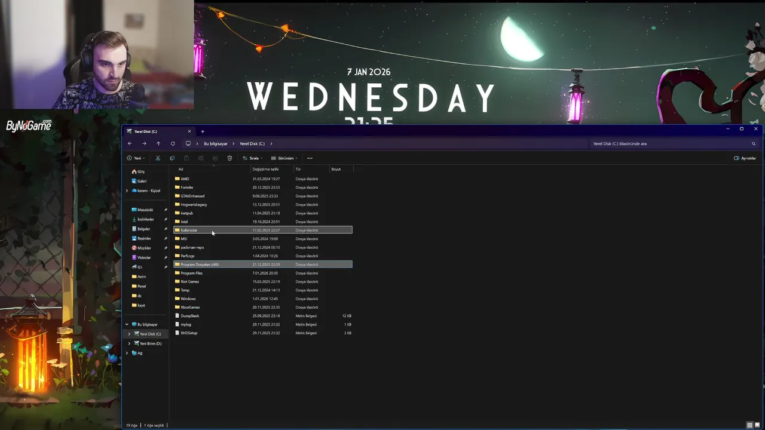Toggle the Ayrıntılar details pane
This screenshot has width=765, height=430.
(745, 158)
